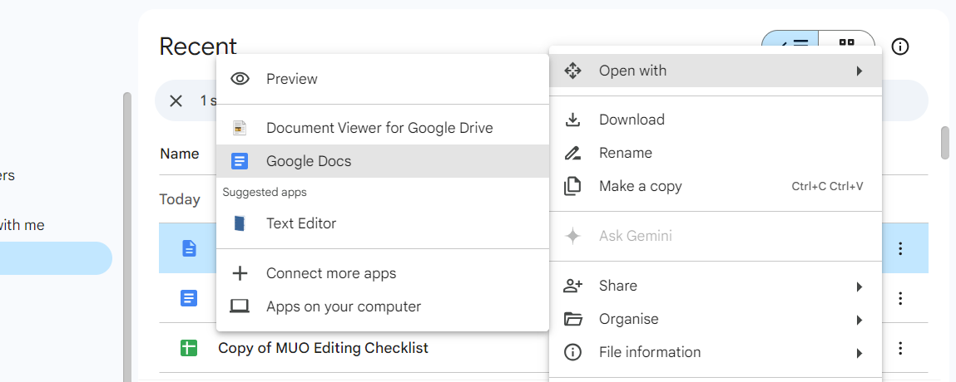Open the file with Text Editor
The image size is (956, 382).
(x=382, y=223)
